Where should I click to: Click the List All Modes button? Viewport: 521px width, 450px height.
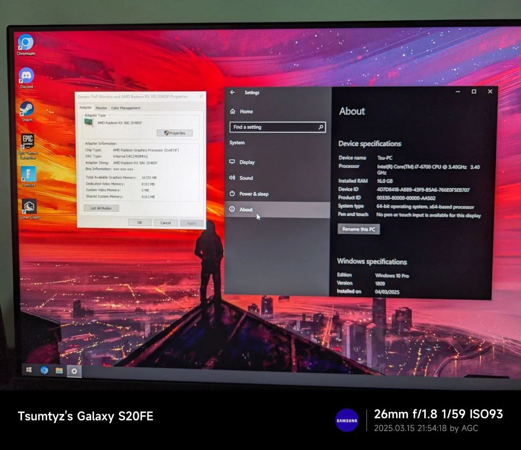click(101, 208)
